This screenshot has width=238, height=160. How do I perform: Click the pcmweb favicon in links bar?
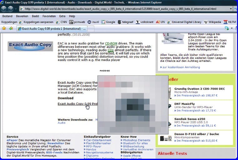click(x=71, y=22)
